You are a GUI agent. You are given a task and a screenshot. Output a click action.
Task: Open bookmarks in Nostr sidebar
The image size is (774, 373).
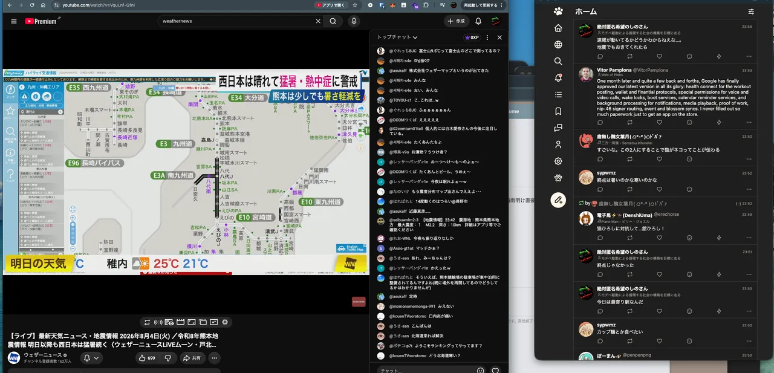558,111
